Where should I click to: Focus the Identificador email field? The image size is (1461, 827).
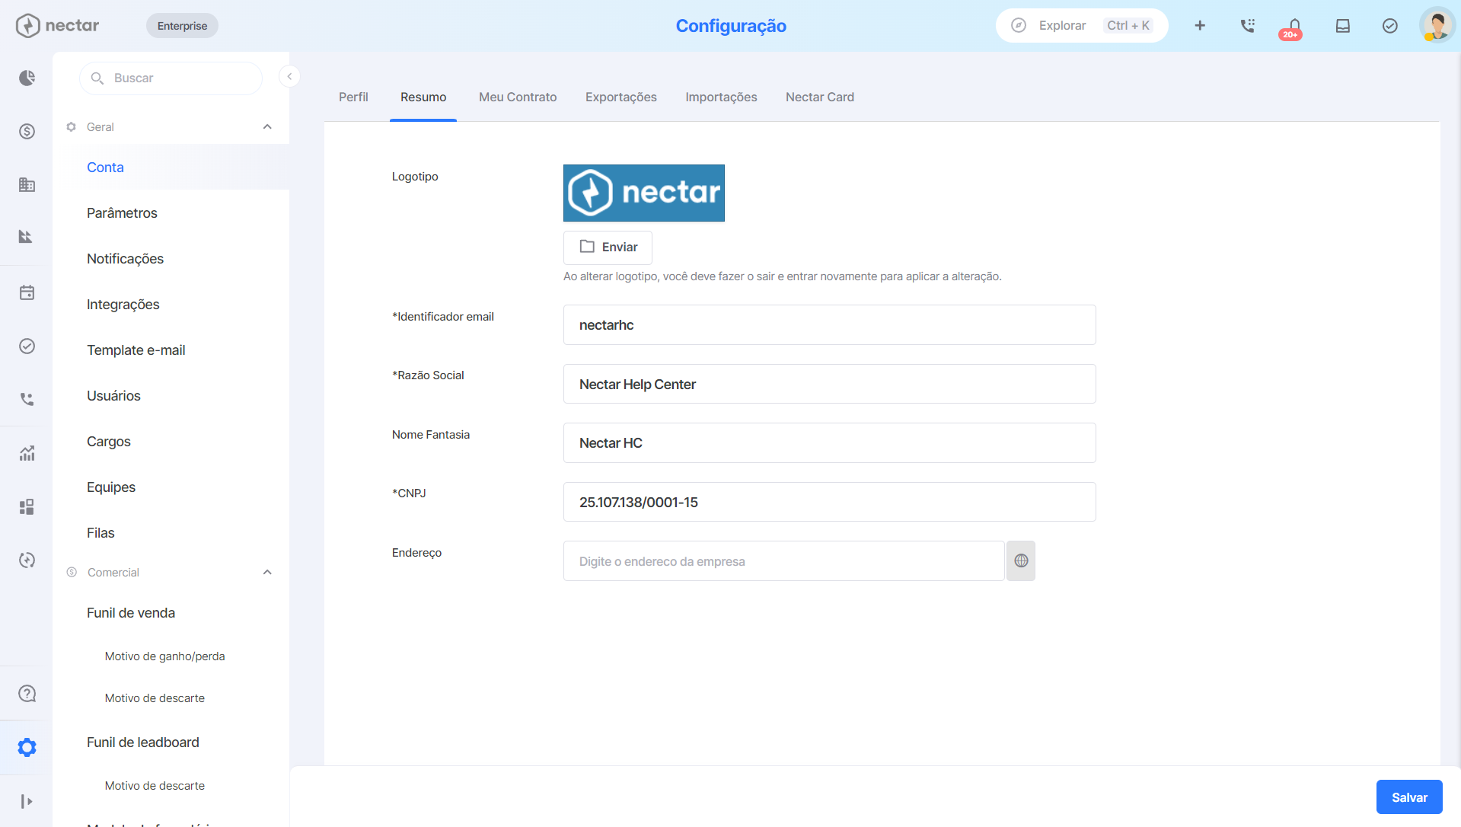point(829,325)
